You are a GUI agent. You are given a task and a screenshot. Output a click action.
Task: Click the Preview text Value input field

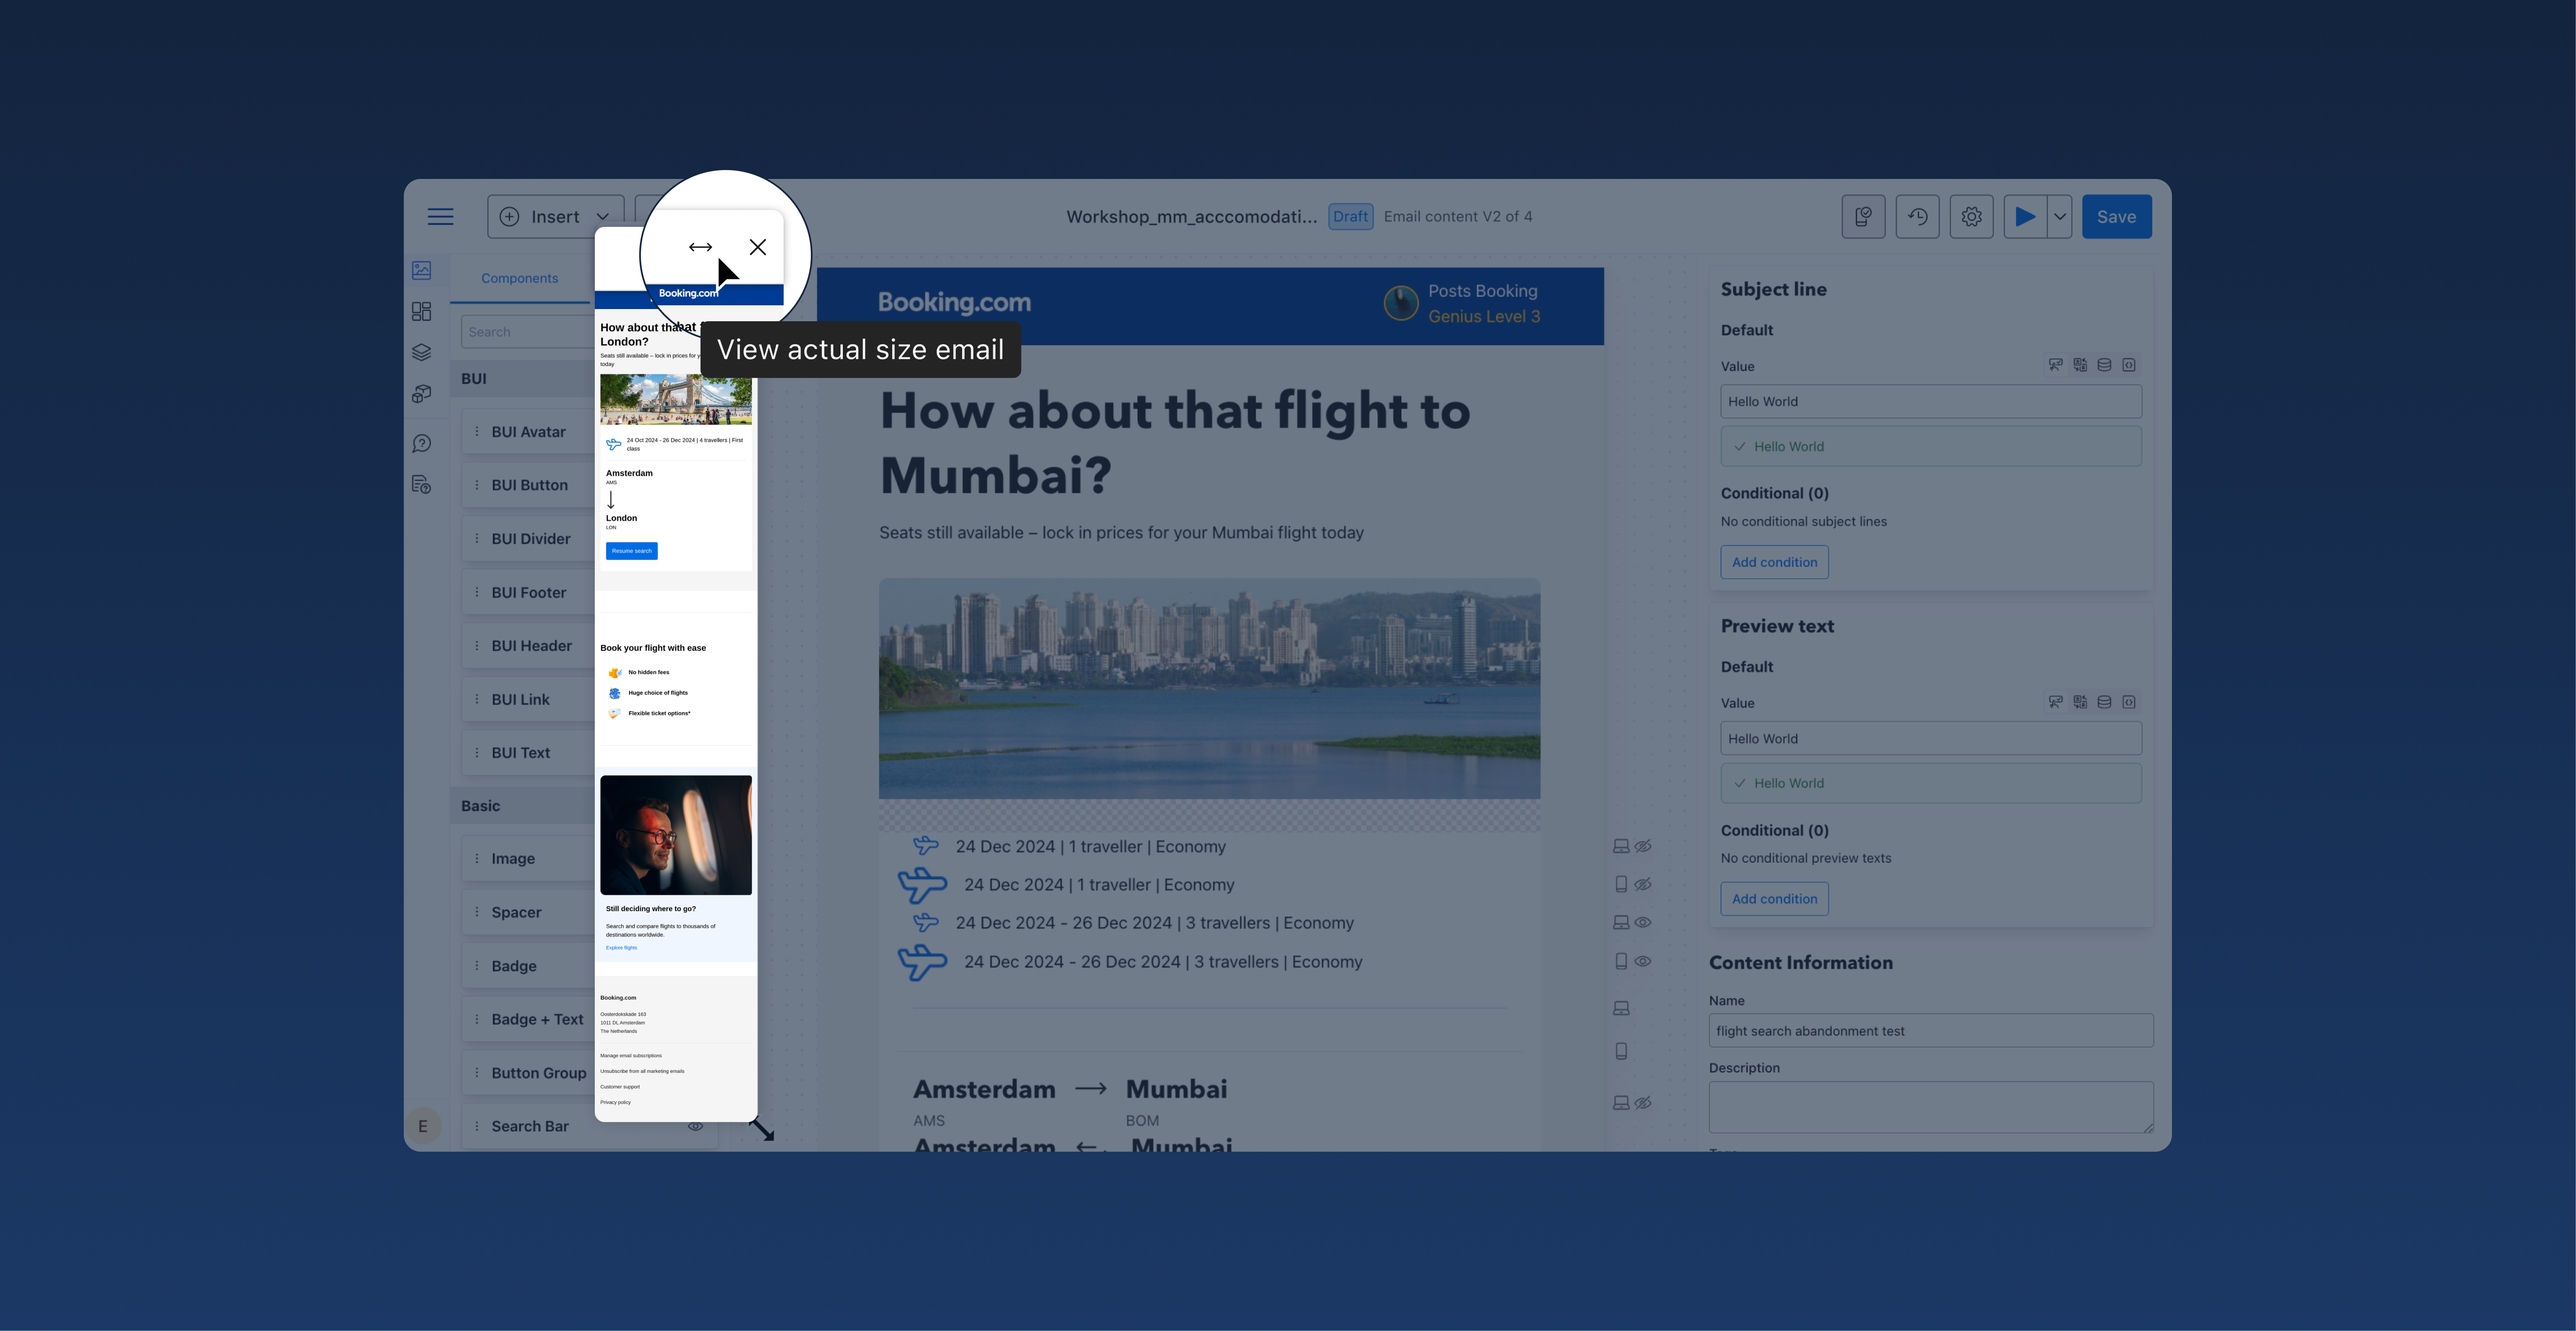tap(1930, 739)
